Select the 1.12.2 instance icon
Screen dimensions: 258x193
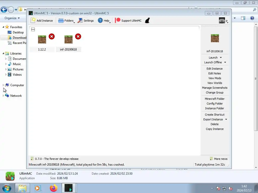[x=42, y=39]
